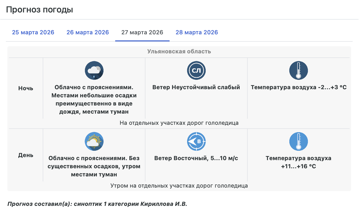Viewport: 359px width, 214px height.
Task: Switch to the 26 марта 2026 tab
Action: (x=88, y=33)
